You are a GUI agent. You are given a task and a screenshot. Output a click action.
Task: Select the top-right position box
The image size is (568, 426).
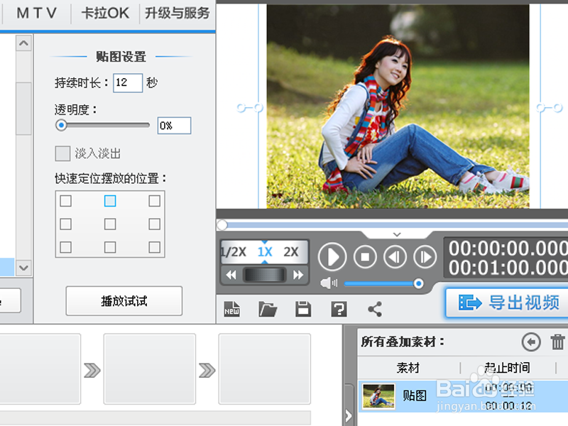pyautogui.click(x=155, y=201)
